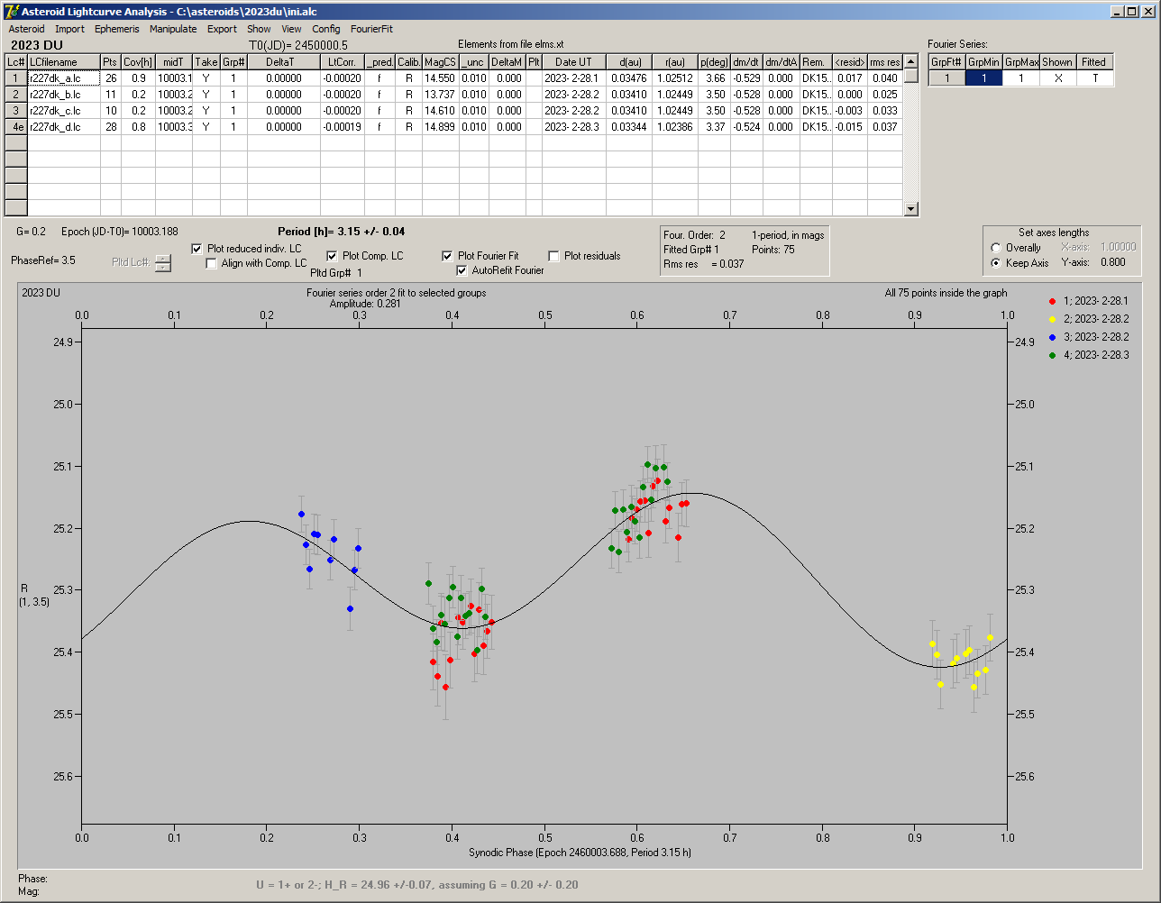Click the Fitted cell marked T
The height and width of the screenshot is (903, 1161).
[1094, 78]
